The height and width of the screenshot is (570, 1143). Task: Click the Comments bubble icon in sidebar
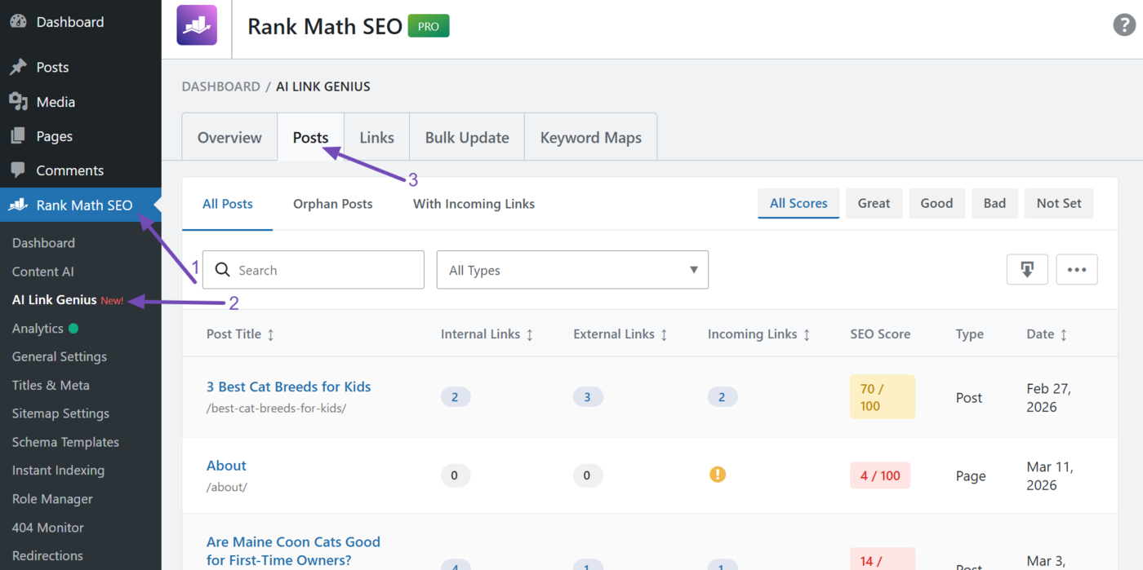pyautogui.click(x=18, y=170)
